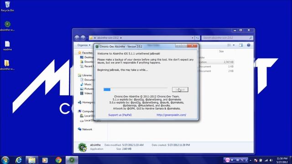This screenshot has height=164, width=292.
Task: Open the Organize dropdown menu
Action: (x=84, y=45)
